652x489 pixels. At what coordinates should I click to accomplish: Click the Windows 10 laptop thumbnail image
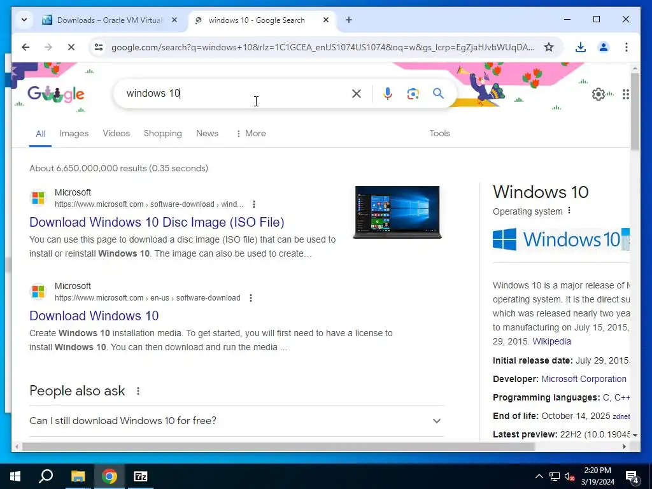point(397,212)
